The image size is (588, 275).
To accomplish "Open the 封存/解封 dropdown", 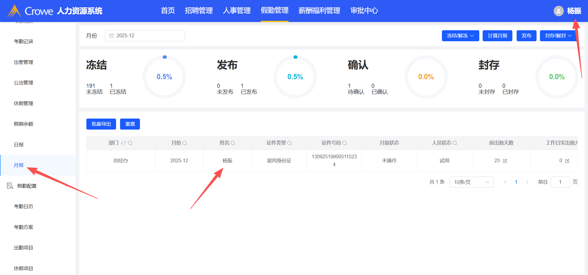I will tap(558, 36).
